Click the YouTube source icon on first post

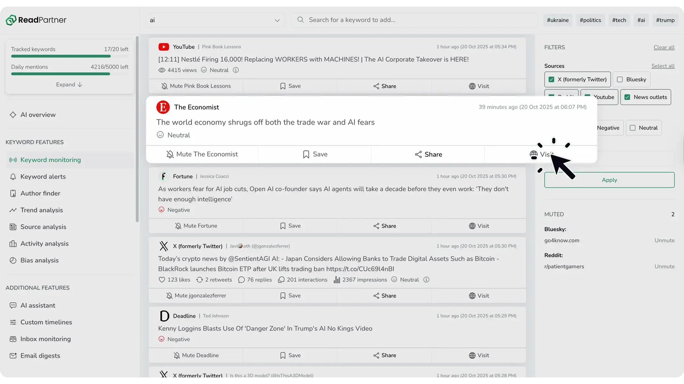tap(163, 47)
